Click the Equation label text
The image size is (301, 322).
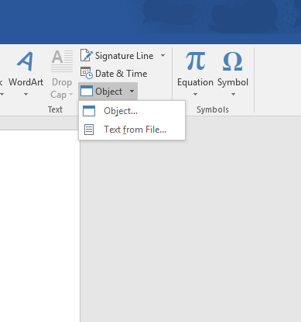[195, 82]
